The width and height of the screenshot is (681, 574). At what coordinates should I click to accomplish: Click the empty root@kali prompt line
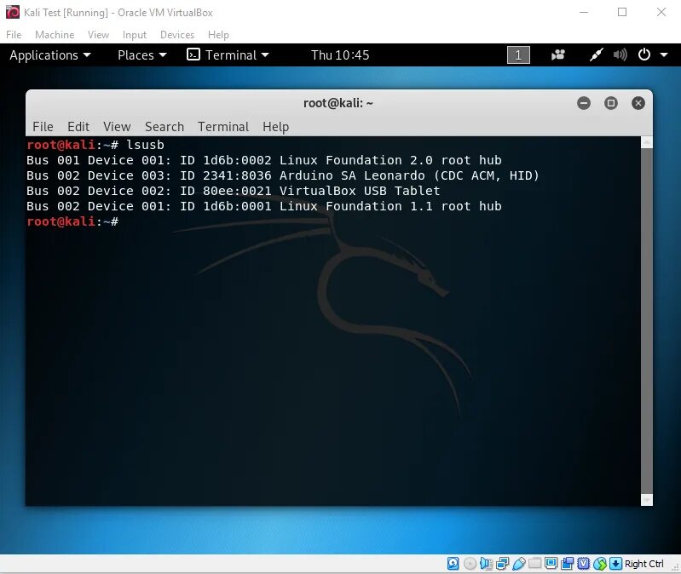(72, 221)
